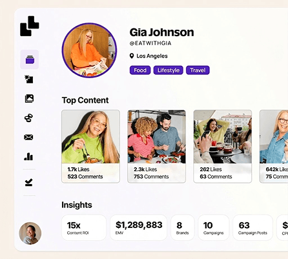Click the 8 Brands card

tap(183, 227)
